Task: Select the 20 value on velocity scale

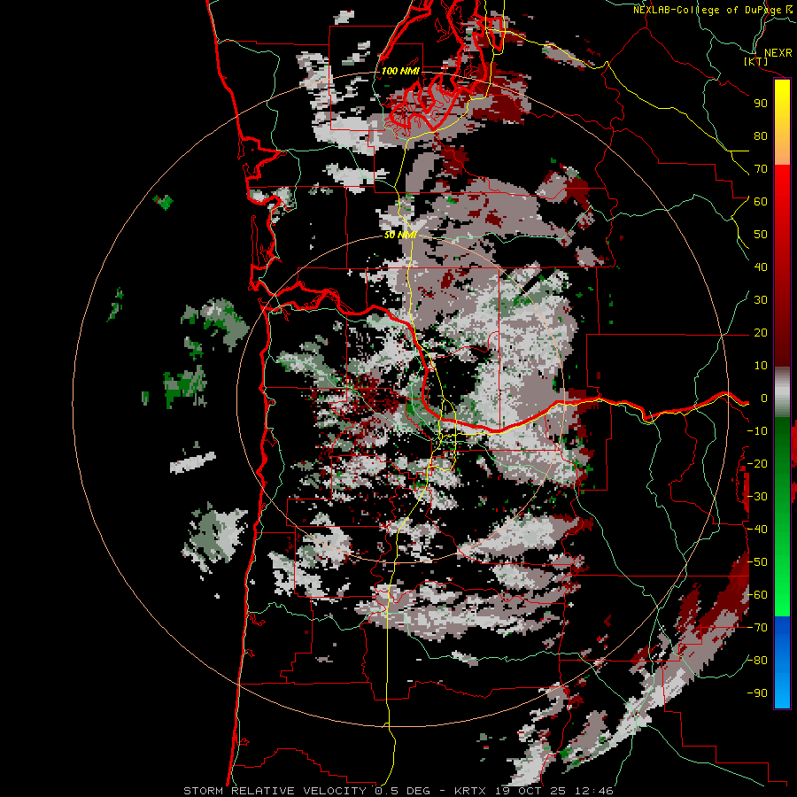Action: pos(761,333)
